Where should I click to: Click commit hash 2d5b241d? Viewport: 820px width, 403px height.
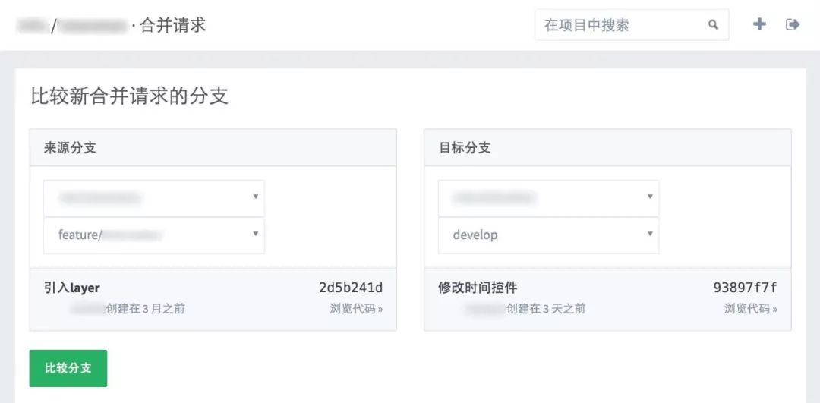(351, 288)
